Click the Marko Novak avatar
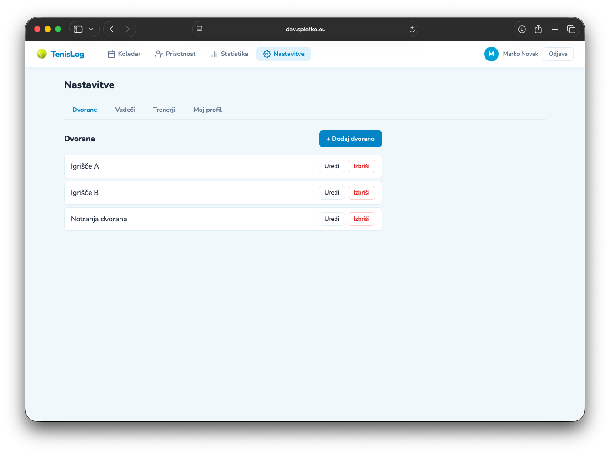This screenshot has height=455, width=610. 491,54
